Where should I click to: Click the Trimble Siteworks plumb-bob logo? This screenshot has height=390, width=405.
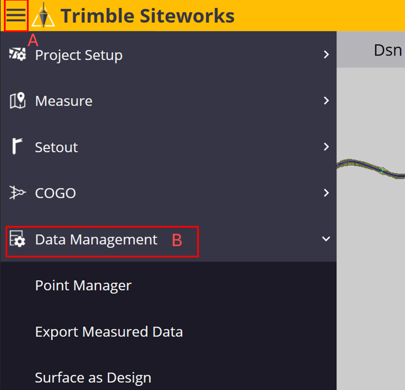43,15
